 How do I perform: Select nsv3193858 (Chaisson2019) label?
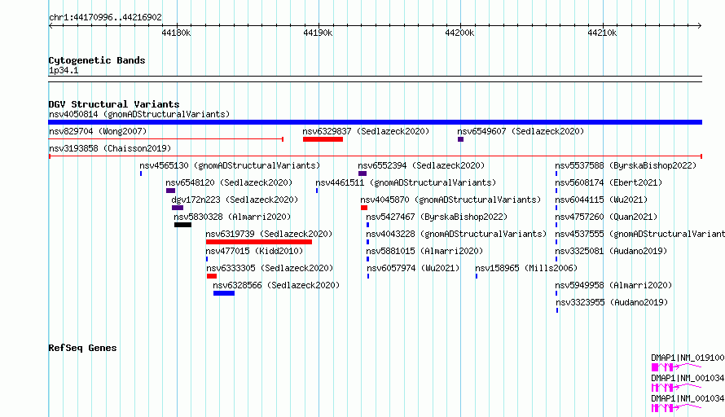click(110, 148)
